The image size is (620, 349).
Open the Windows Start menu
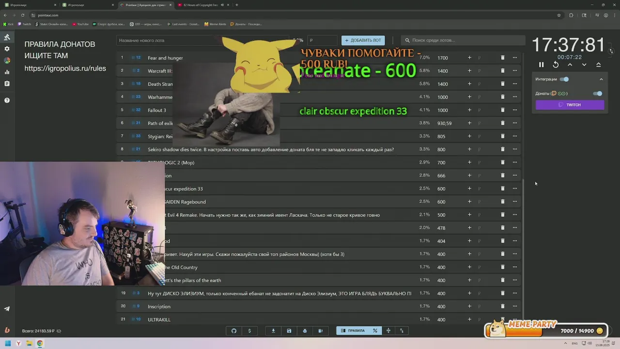pos(8,344)
